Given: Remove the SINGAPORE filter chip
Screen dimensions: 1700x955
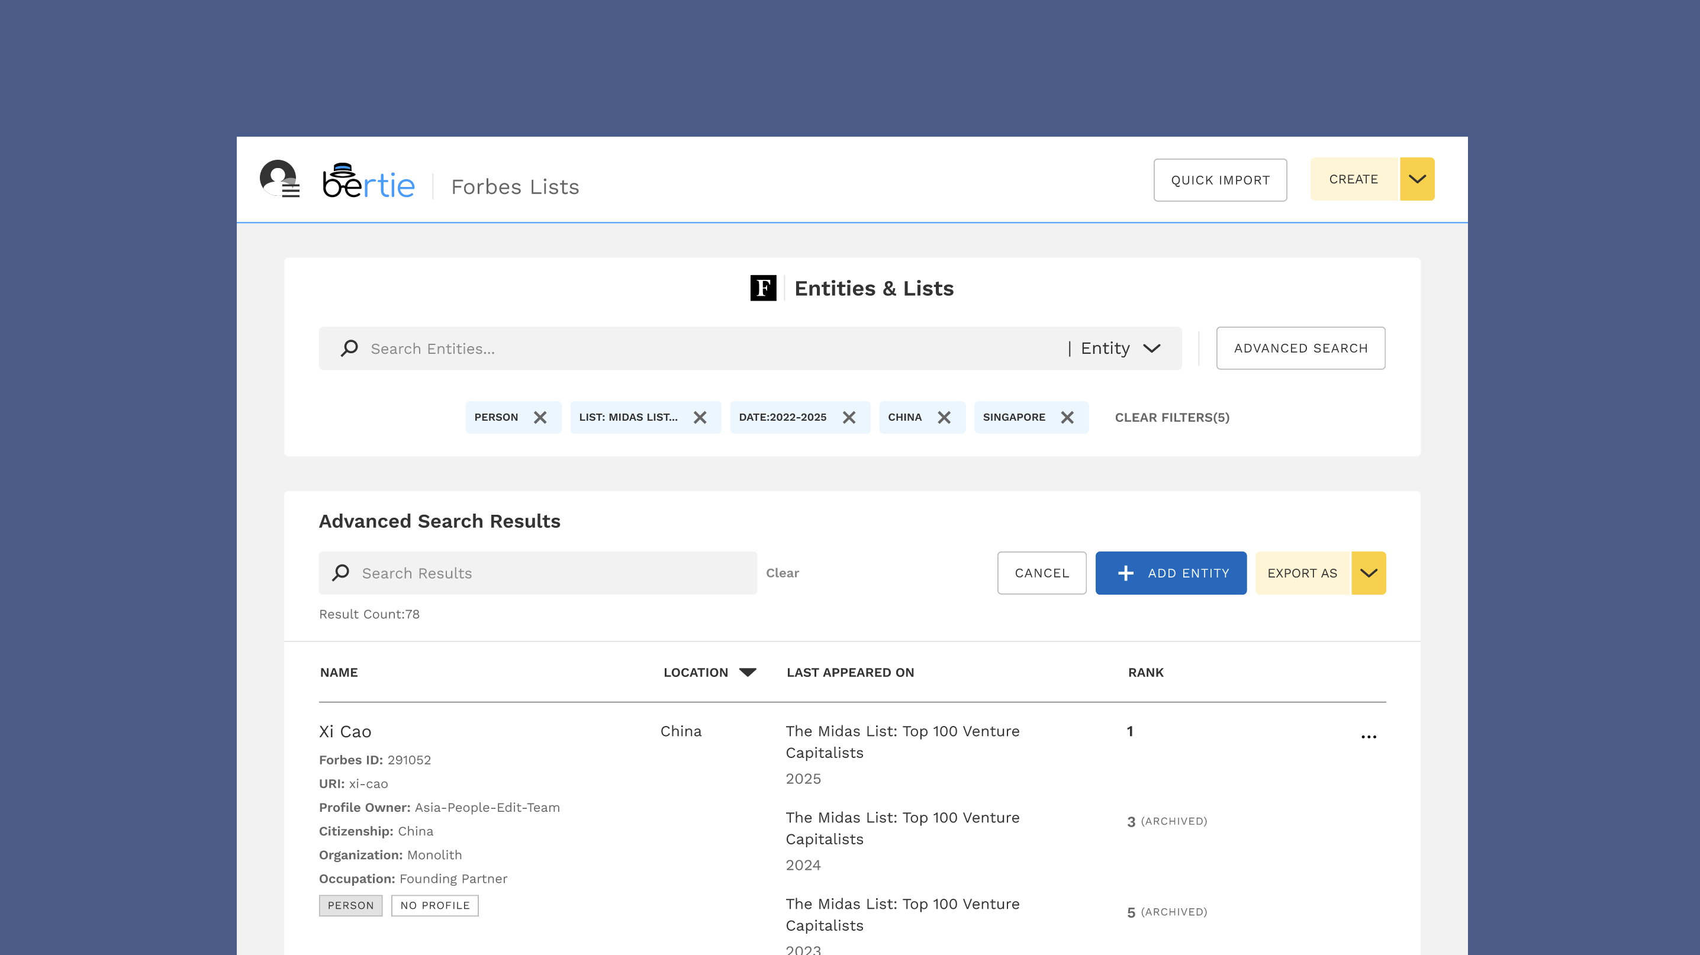Looking at the screenshot, I should click(1067, 418).
